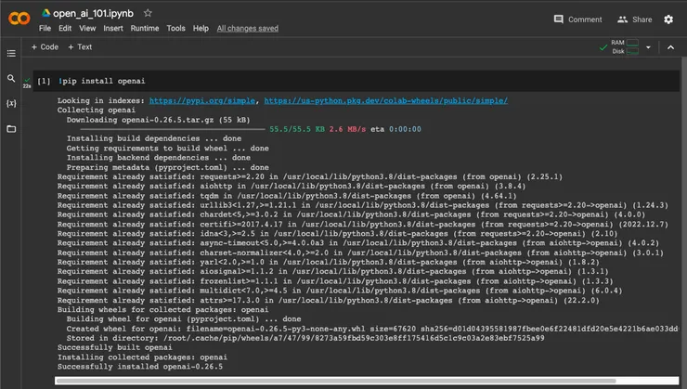The height and width of the screenshot is (389, 687).
Task: Open the Insert menu
Action: pos(113,28)
